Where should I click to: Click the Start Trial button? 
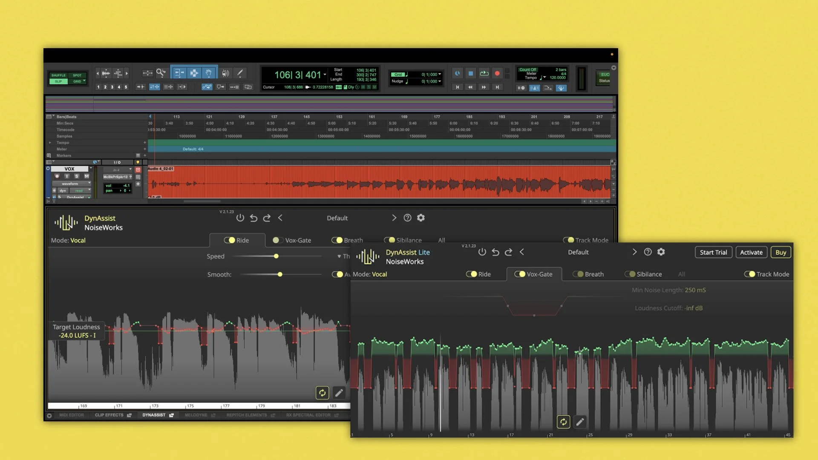713,253
